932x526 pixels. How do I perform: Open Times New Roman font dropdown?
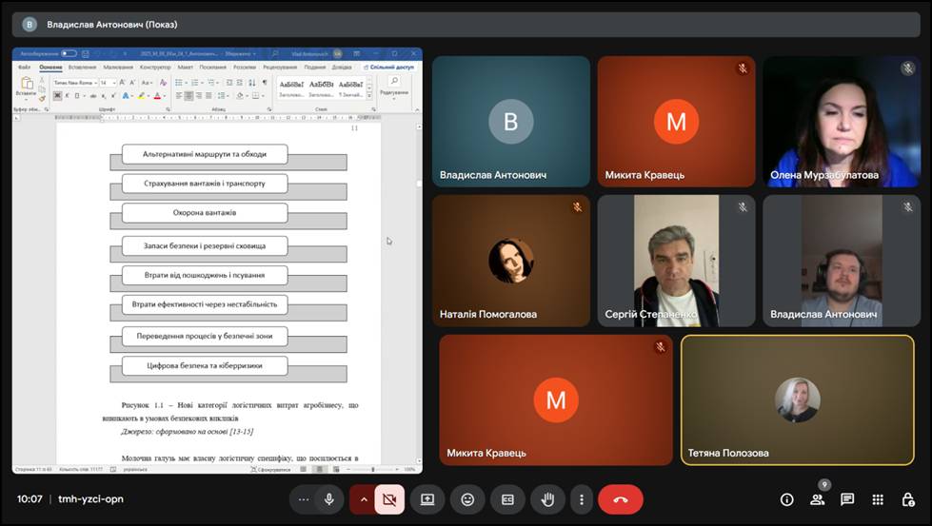pyautogui.click(x=76, y=83)
